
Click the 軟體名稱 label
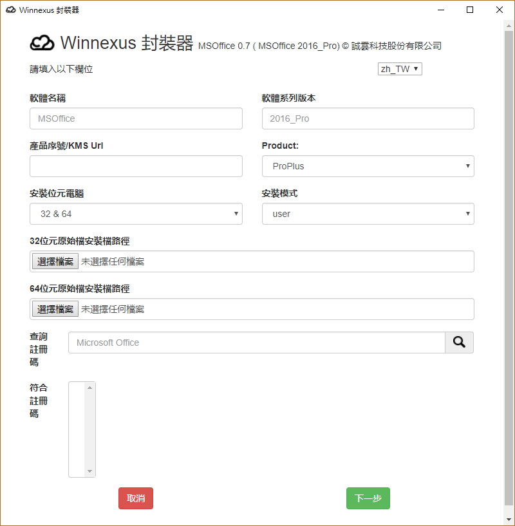tap(48, 98)
